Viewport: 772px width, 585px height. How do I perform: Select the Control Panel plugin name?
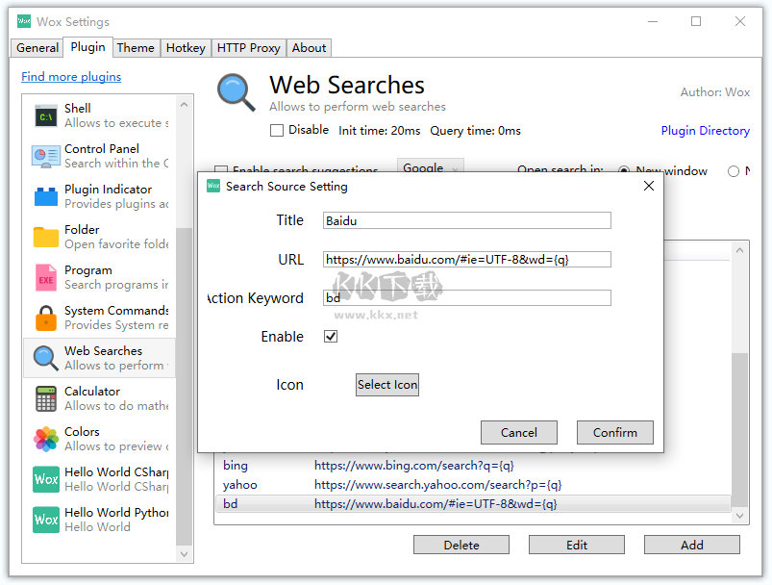point(102,148)
